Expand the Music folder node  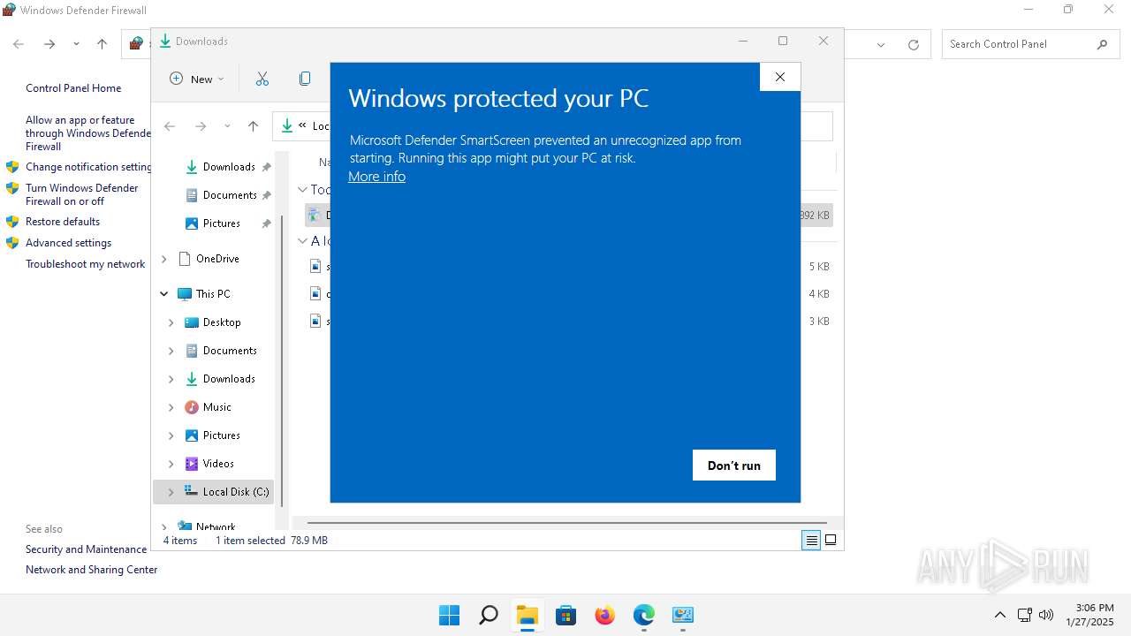[x=171, y=407]
